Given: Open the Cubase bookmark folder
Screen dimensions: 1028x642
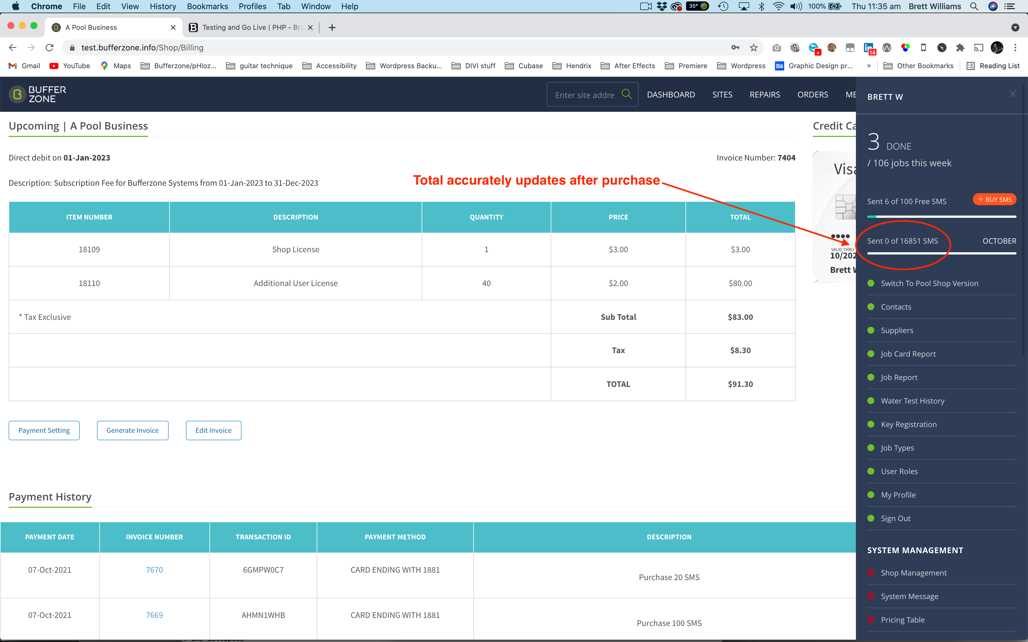Looking at the screenshot, I should coord(524,66).
